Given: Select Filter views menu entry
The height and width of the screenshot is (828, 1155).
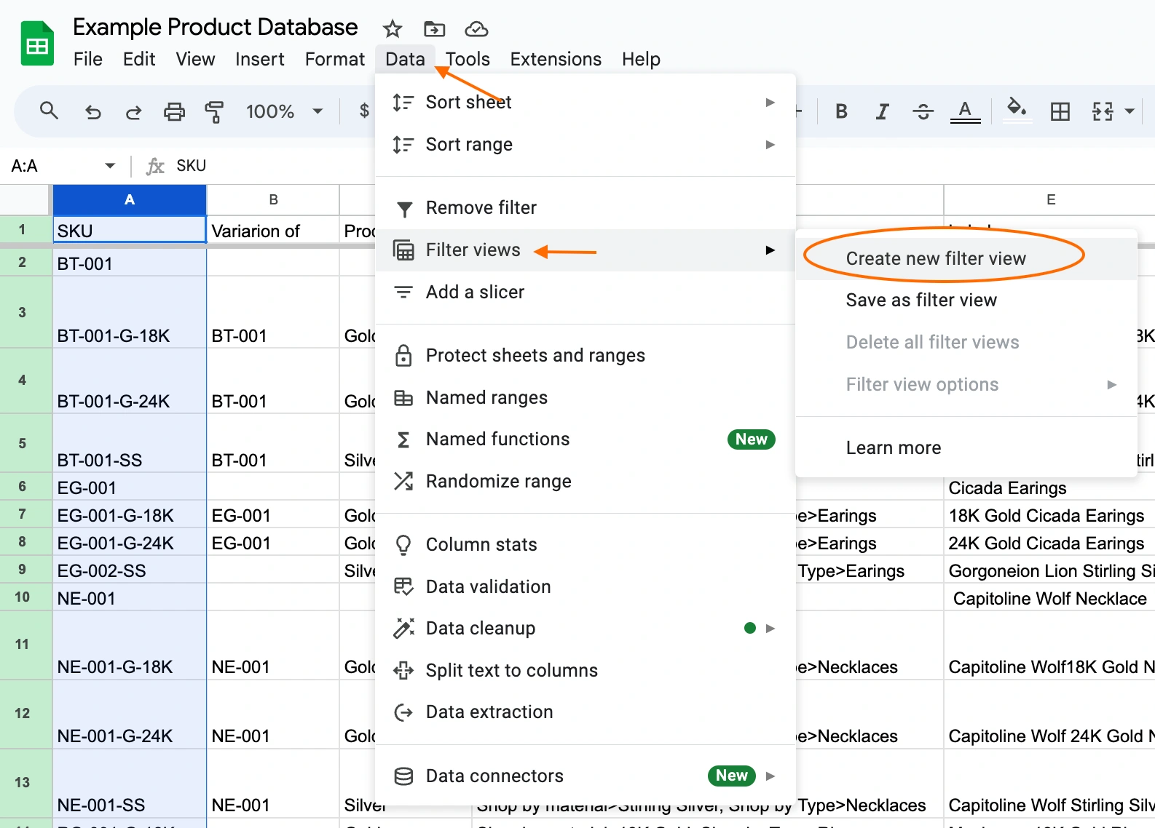Looking at the screenshot, I should (585, 250).
